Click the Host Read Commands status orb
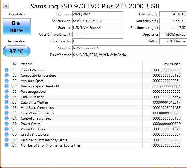This screenshot has height=168, width=187. tap(6, 107)
